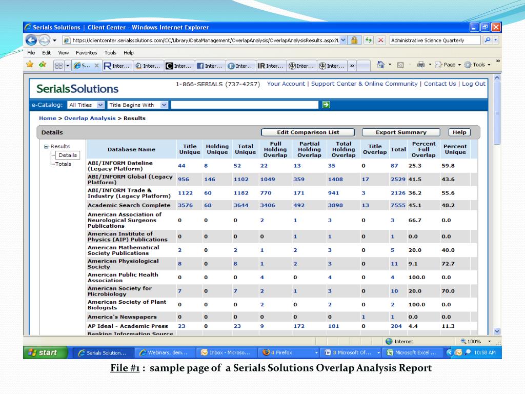525x394 pixels.
Task: Select the Details tree item
Action: point(68,155)
